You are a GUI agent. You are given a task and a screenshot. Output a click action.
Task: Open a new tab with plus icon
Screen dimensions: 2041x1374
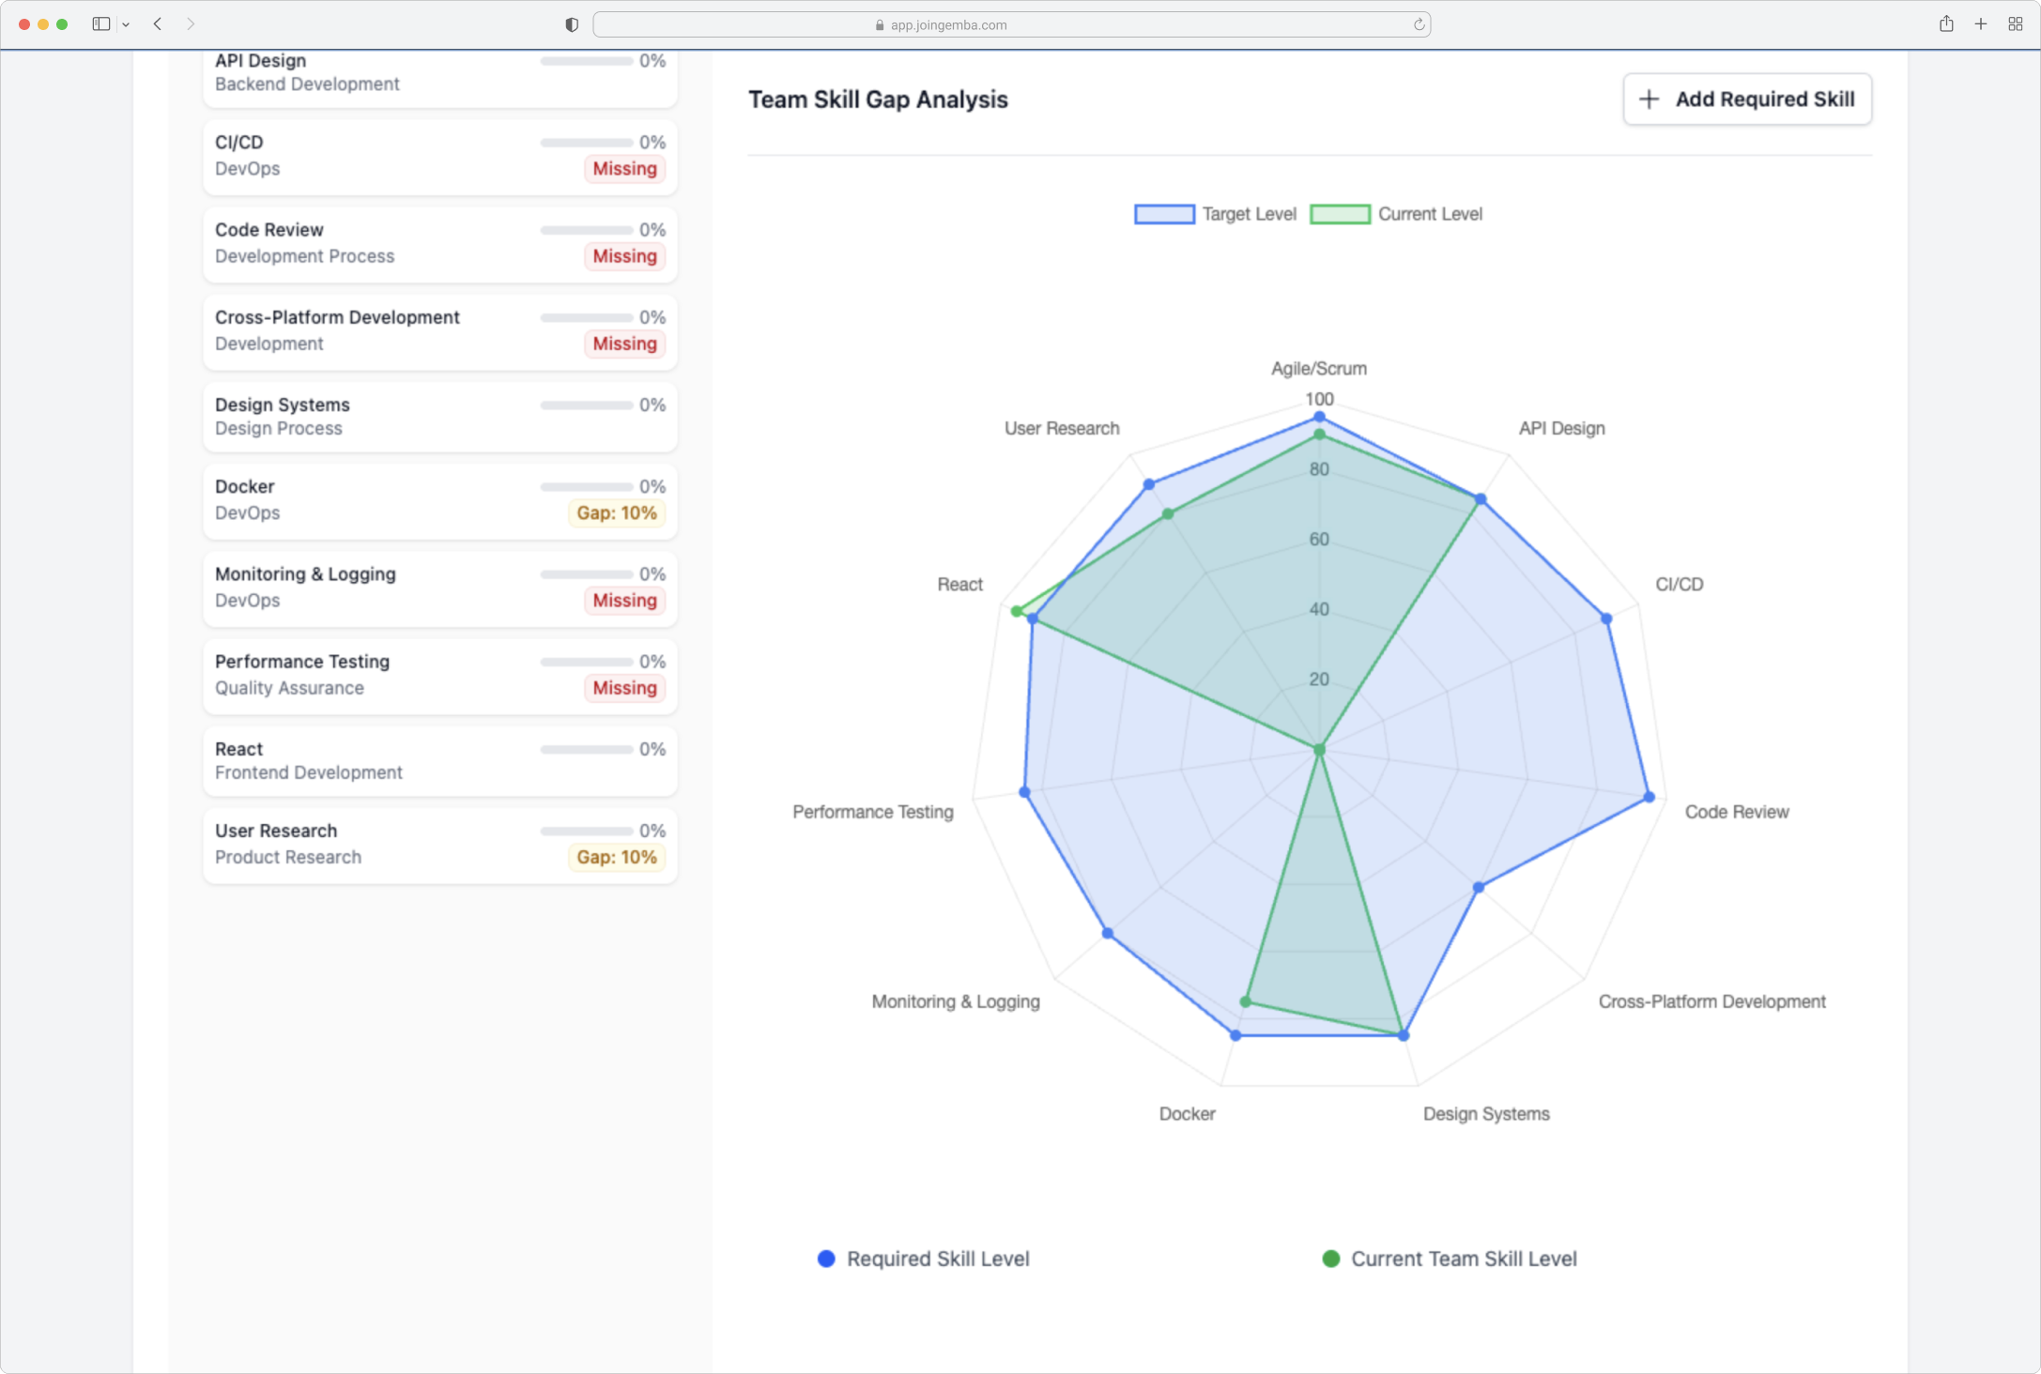point(1981,24)
